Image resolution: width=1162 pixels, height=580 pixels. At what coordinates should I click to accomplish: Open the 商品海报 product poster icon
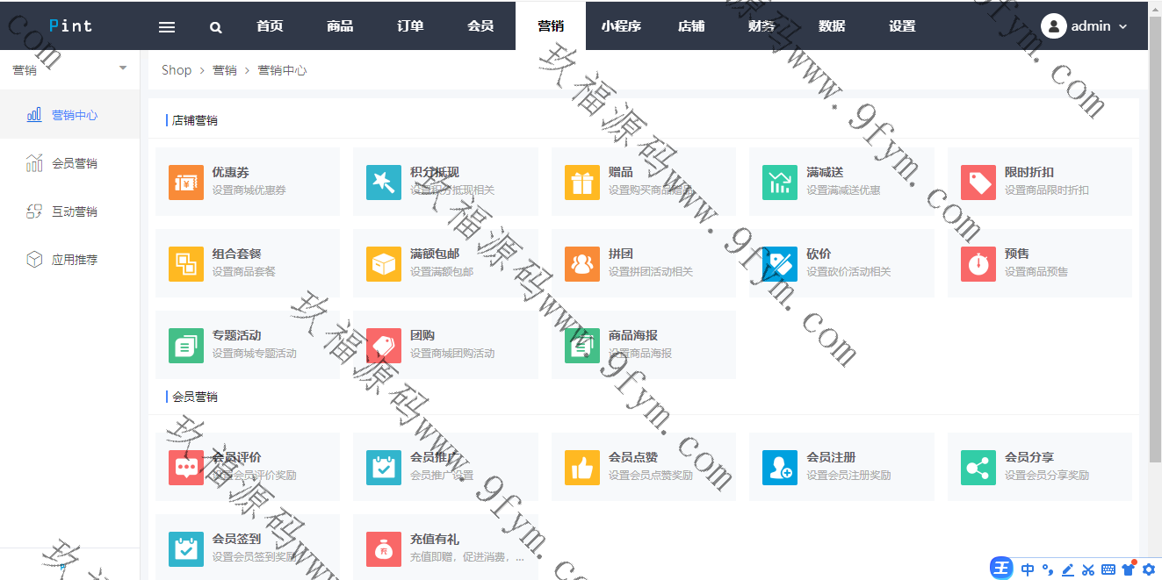(x=582, y=345)
